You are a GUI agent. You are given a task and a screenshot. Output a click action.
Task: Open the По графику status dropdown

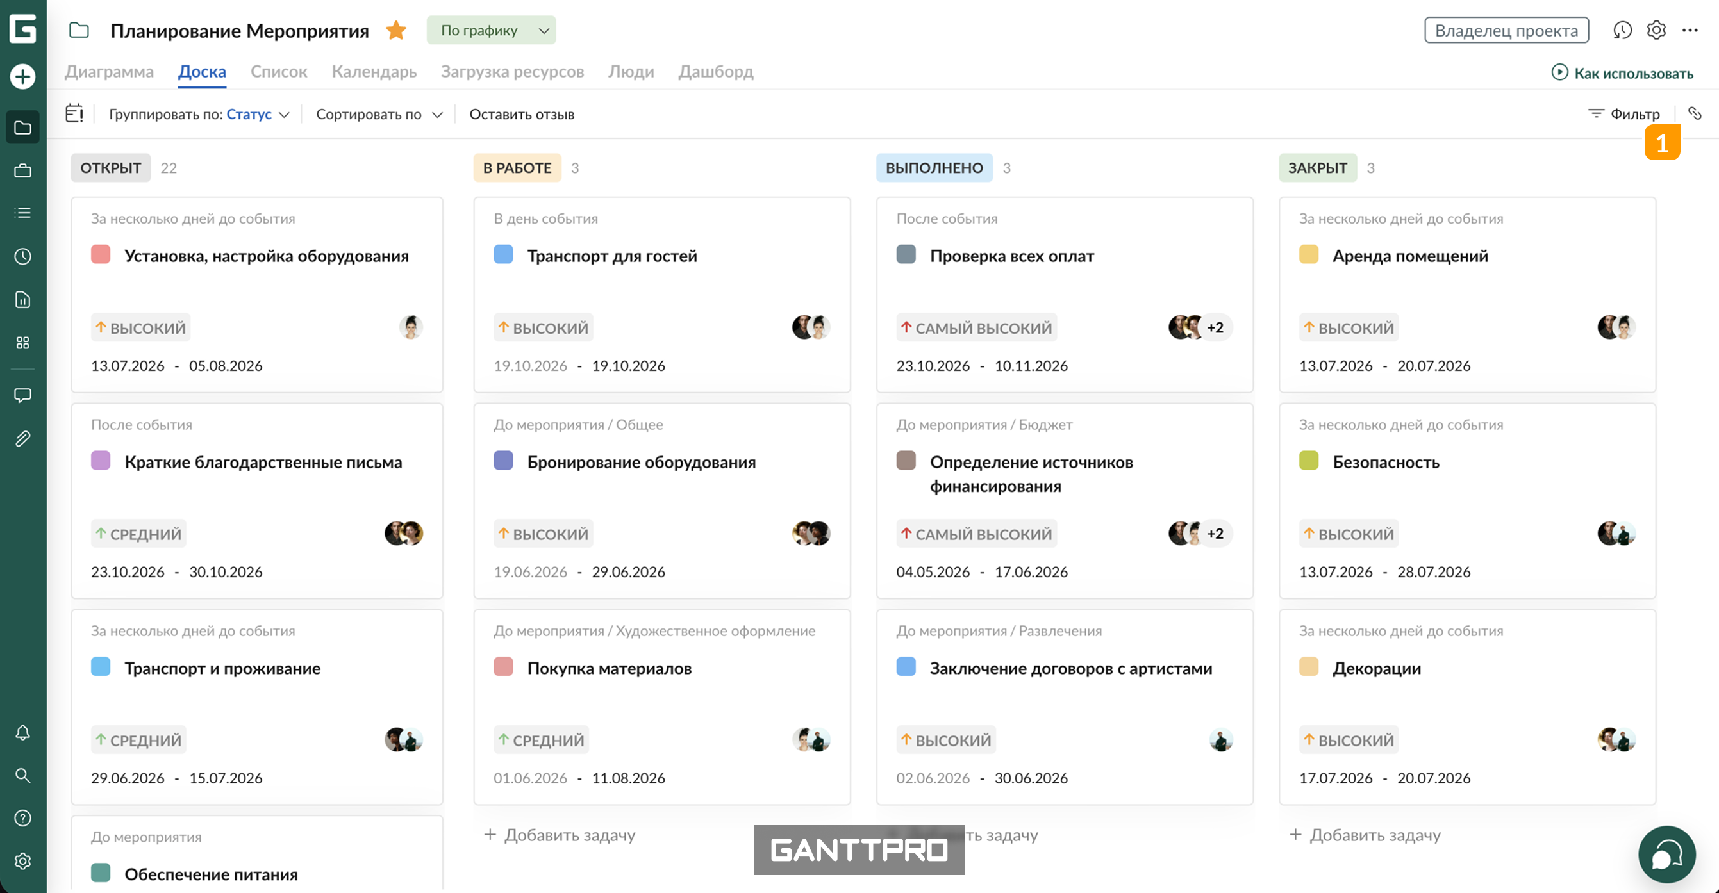pos(491,30)
